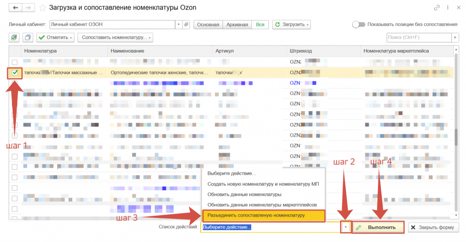Toggle 'Показывать позиции без сопоставления' switch
Image resolution: width=466 pixels, height=242 pixels.
pos(359,25)
